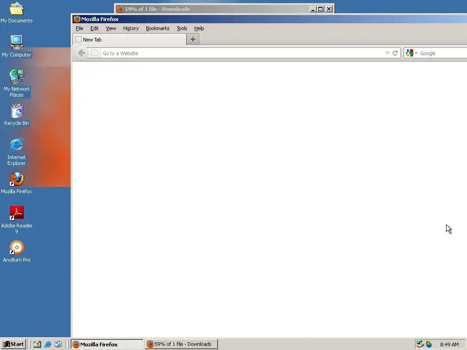Open the Google search engine dropdown

(412, 53)
